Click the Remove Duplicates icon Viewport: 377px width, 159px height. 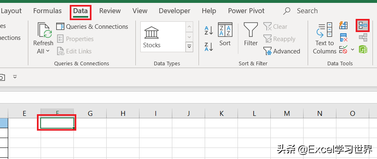[344, 37]
